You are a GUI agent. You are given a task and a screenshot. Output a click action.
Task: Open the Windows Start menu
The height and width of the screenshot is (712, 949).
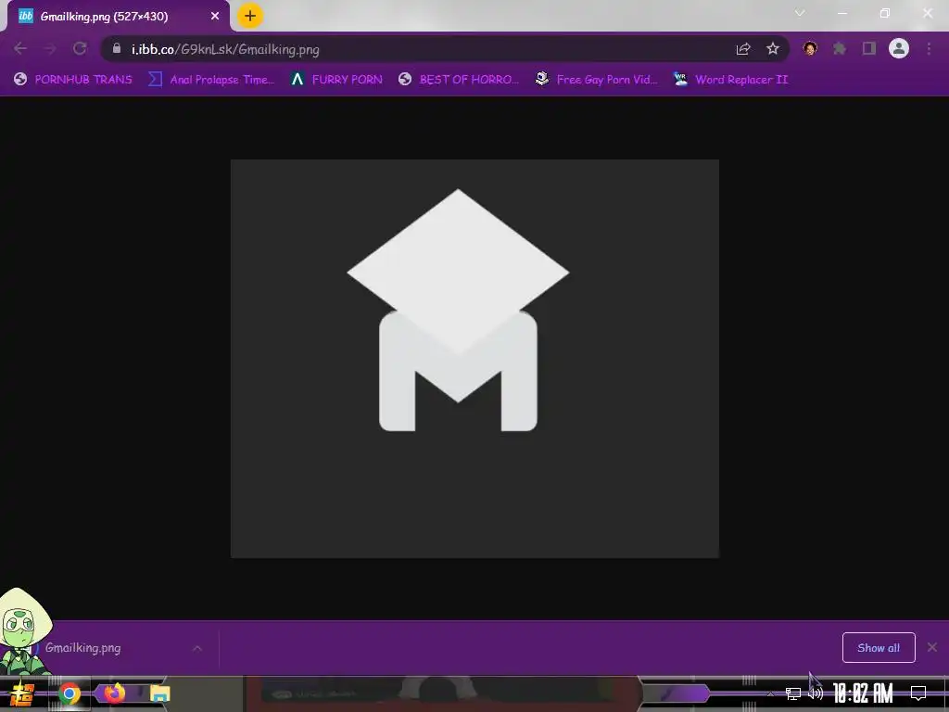pyautogui.click(x=22, y=693)
